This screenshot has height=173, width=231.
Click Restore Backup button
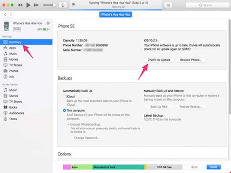click(x=191, y=107)
